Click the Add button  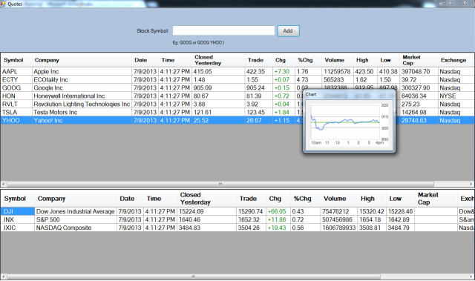pos(288,31)
